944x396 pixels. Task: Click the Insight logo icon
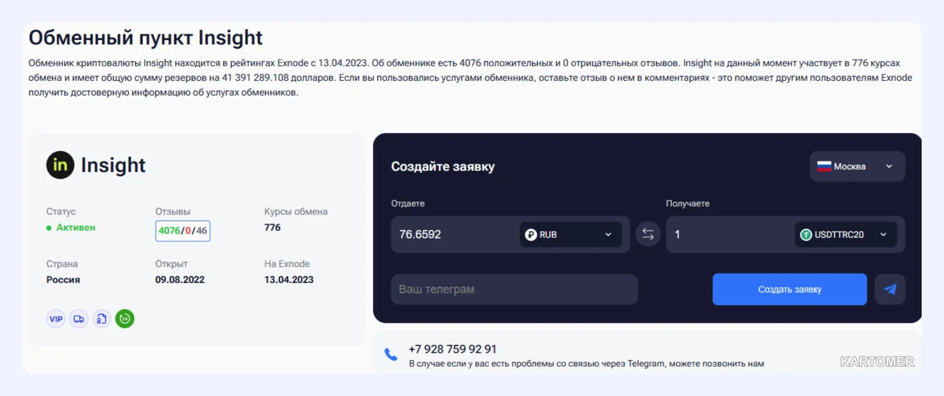[60, 165]
